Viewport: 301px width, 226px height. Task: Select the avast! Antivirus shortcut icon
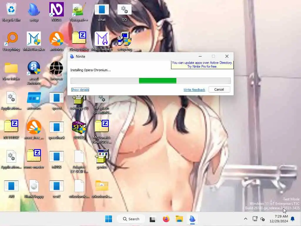(34, 73)
